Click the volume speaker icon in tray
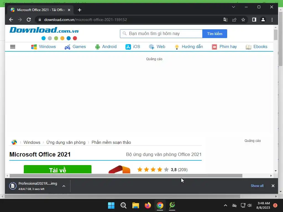283x212 pixels. tap(250, 205)
